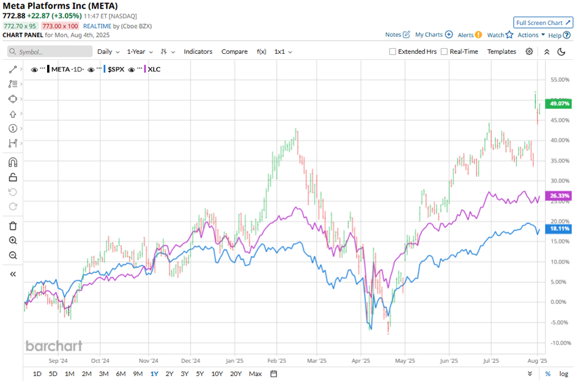The width and height of the screenshot is (575, 381).
Task: Open the 1x1 grid layout dropdown
Action: tap(283, 52)
